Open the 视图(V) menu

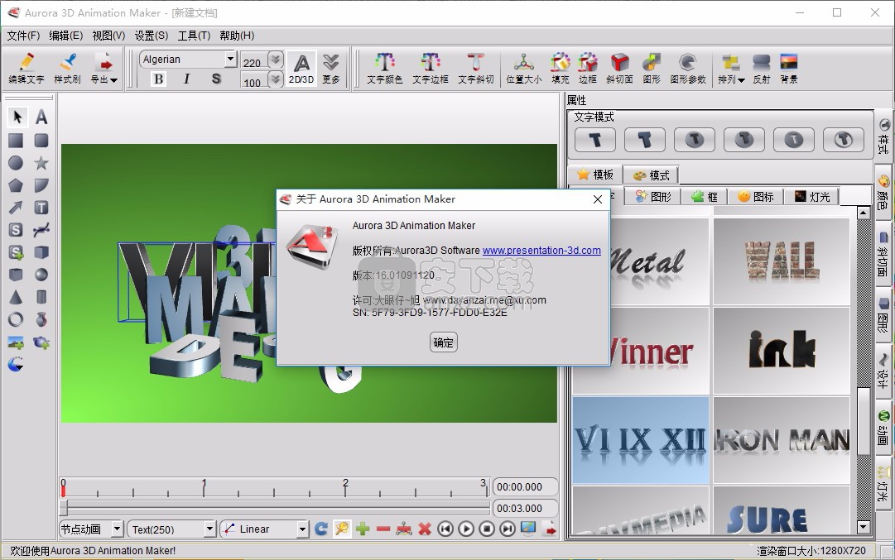(108, 36)
